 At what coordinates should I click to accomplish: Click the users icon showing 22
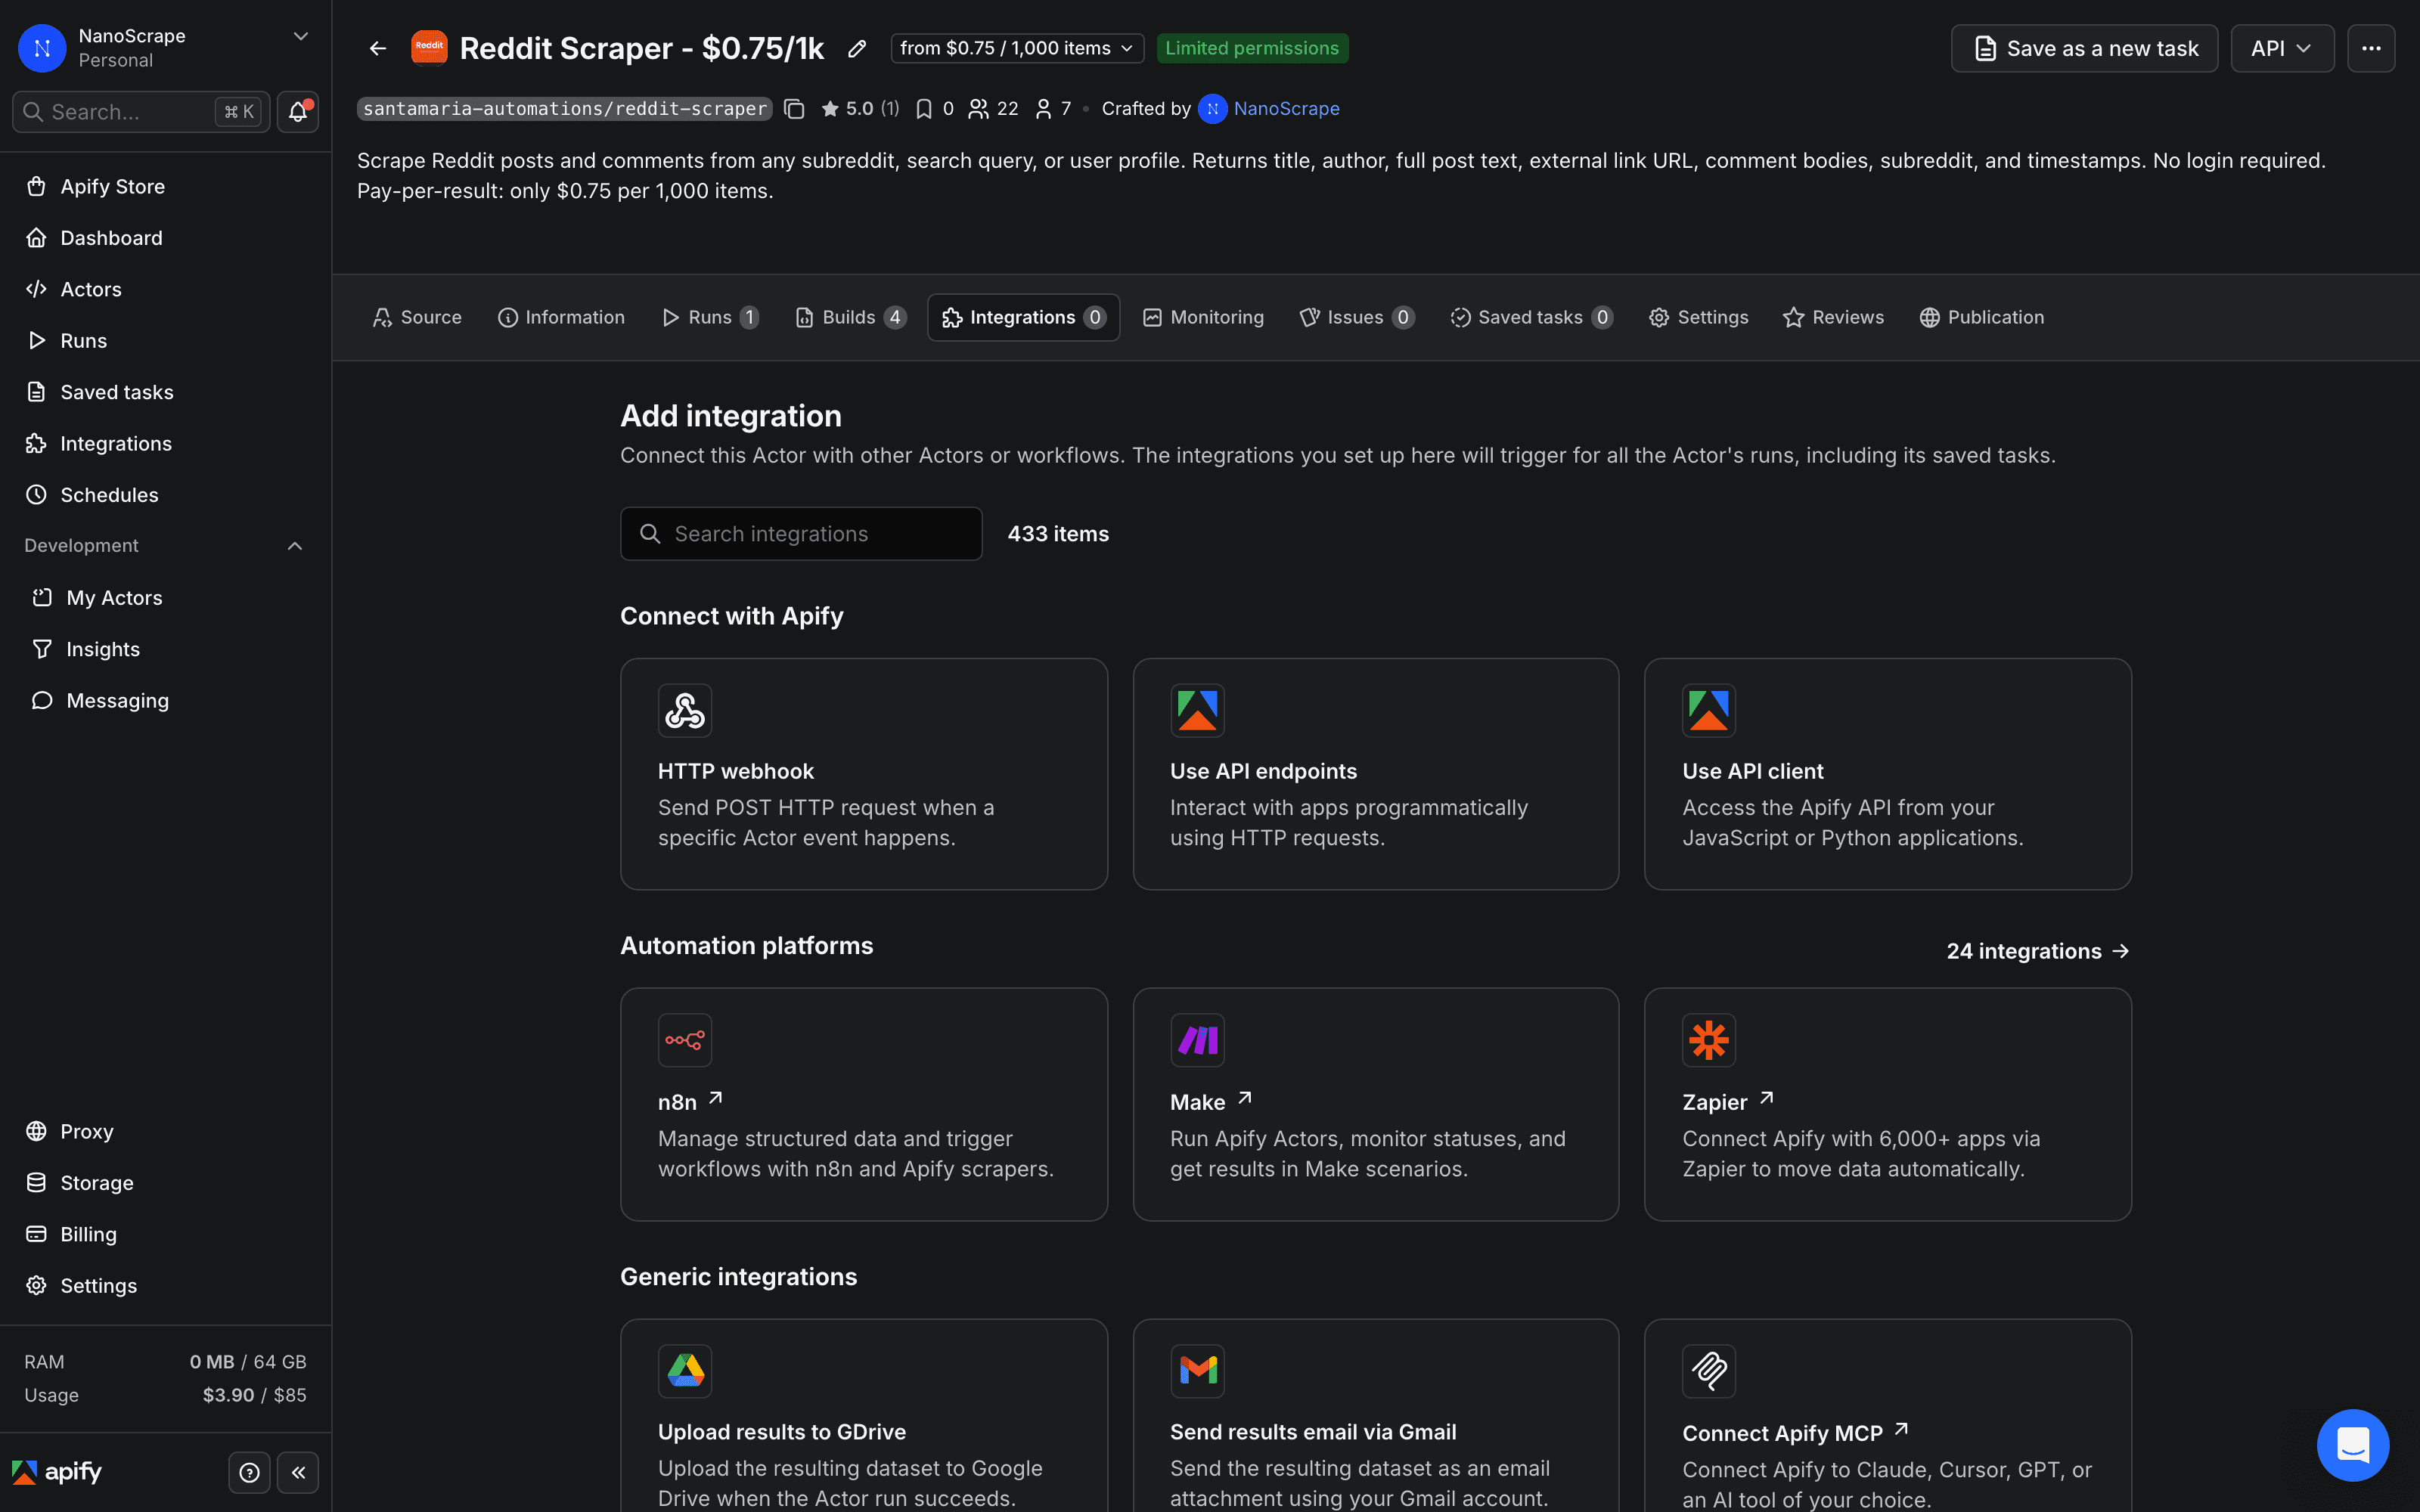pyautogui.click(x=978, y=109)
